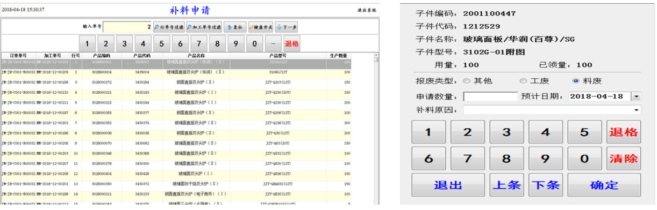Tap digit 2 on the 补料申请 list keypad
This screenshot has height=210, width=657.
point(106,43)
